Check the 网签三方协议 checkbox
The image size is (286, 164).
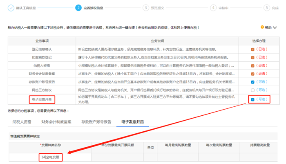coord(253,90)
